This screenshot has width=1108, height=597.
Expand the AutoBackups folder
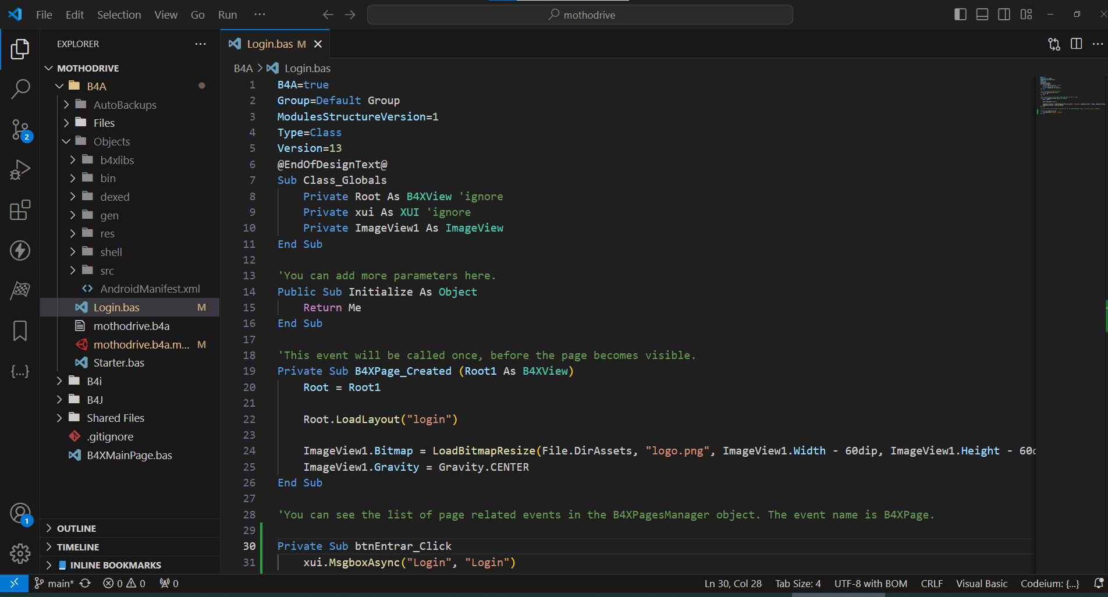click(x=131, y=105)
